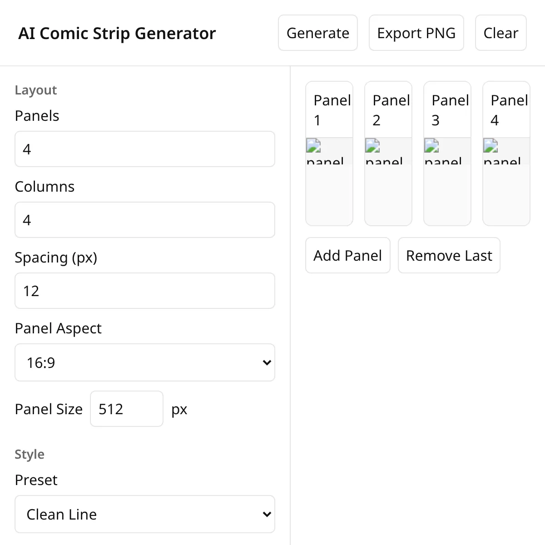Focus the Columns input field
545x545 pixels.
pyautogui.click(x=145, y=220)
